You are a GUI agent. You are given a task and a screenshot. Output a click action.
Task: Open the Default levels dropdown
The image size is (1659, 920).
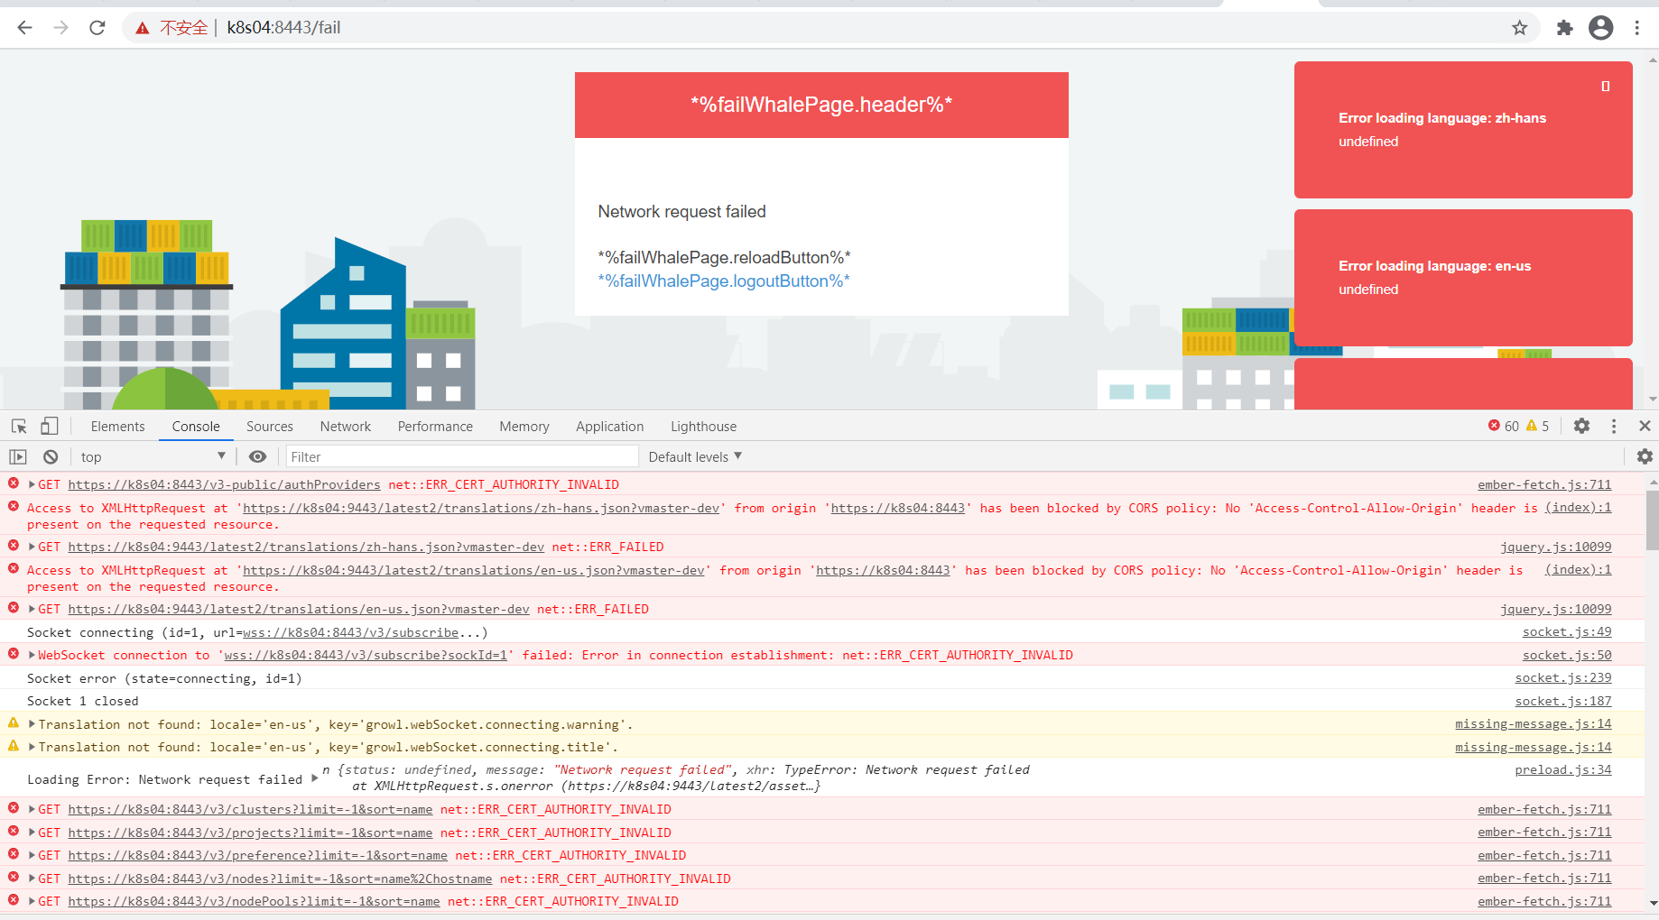[x=695, y=457]
